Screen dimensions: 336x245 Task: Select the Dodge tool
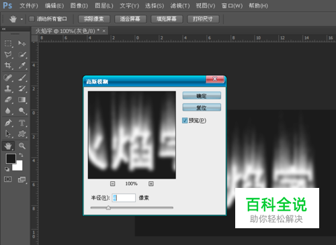click(x=22, y=111)
